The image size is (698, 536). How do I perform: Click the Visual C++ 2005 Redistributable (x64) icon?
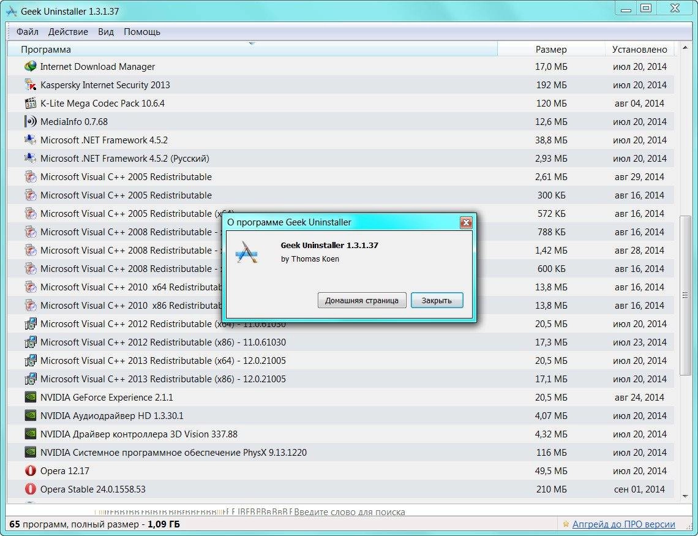click(30, 214)
